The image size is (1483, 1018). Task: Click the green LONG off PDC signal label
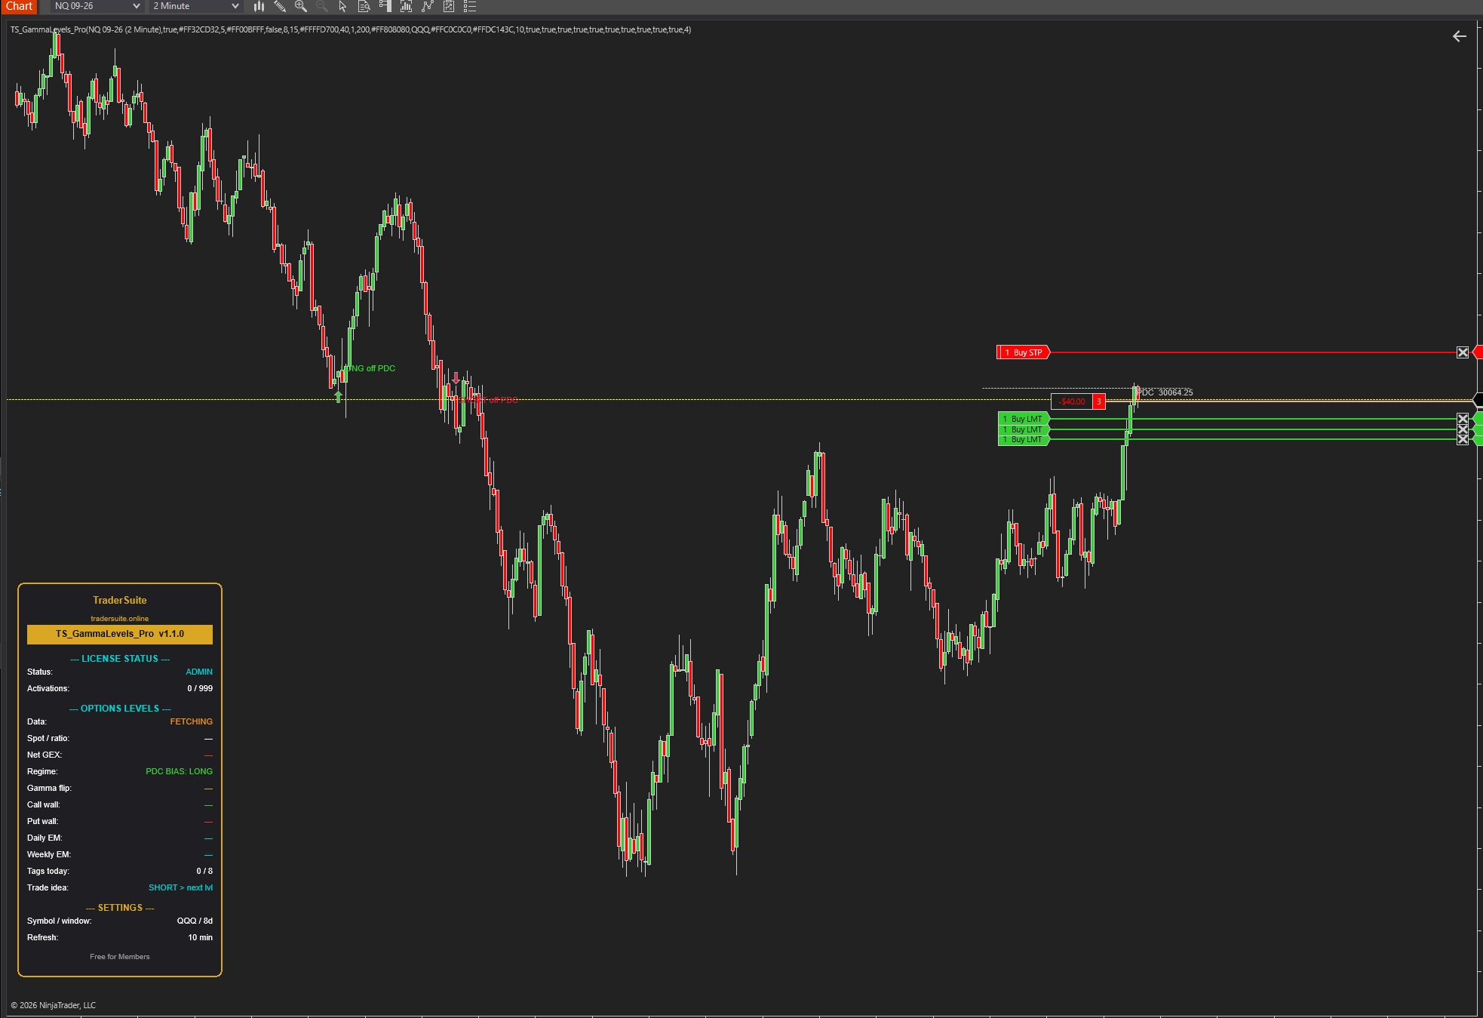370,368
